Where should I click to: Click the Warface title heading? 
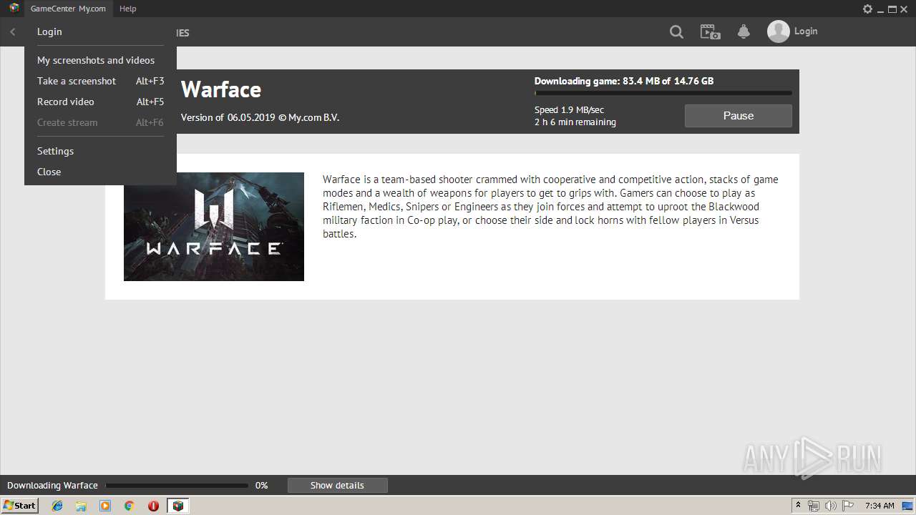(221, 89)
